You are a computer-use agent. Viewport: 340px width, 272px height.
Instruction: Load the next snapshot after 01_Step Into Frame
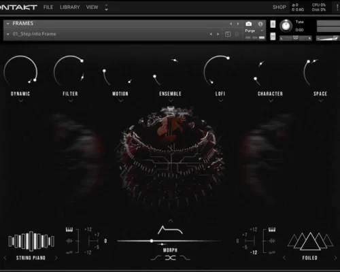[218, 34]
